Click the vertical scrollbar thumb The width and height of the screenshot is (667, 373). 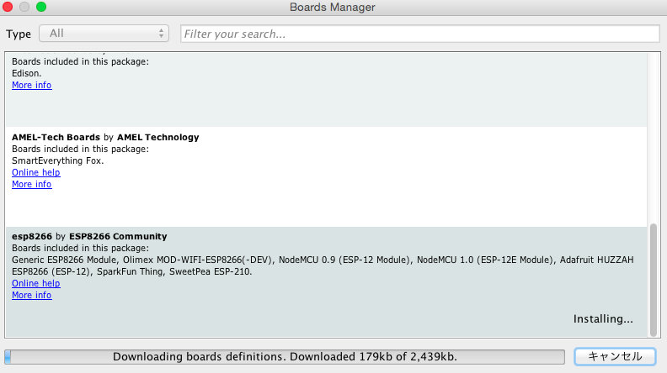654,277
